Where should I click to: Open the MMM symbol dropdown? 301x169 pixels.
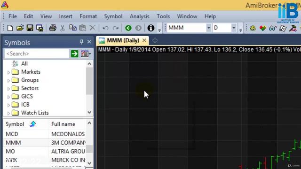tap(208, 28)
